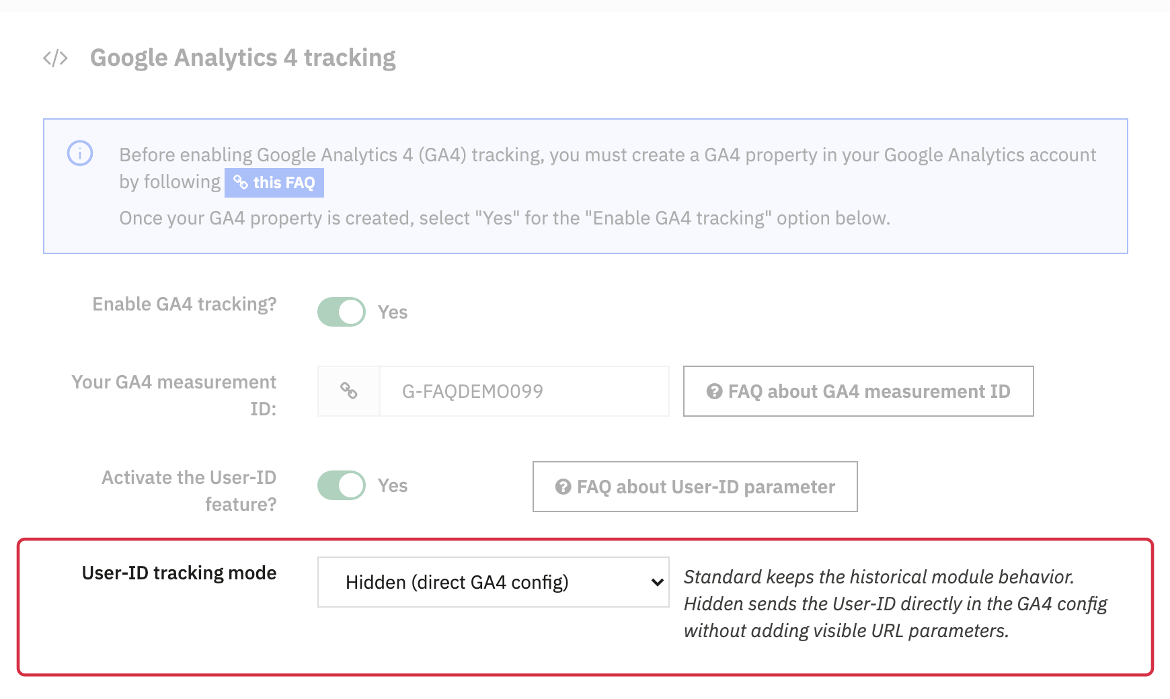Open FAQ about GA4 measurement ID

[859, 391]
